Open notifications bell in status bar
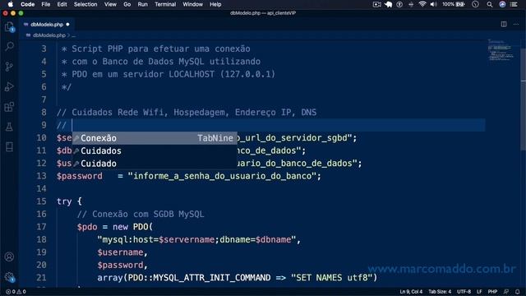 [x=517, y=292]
